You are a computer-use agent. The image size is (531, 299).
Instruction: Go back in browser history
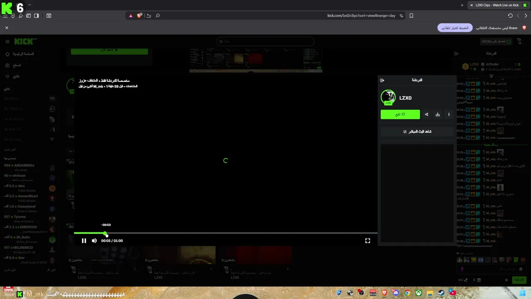[526, 16]
